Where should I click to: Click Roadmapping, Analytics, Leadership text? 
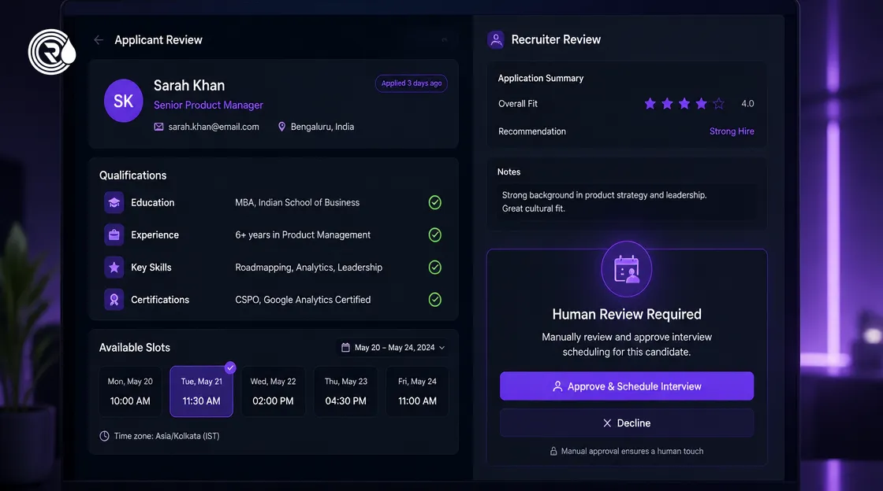pos(308,268)
